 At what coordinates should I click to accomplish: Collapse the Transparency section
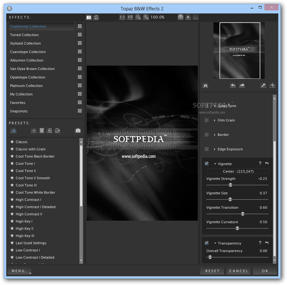(x=215, y=243)
